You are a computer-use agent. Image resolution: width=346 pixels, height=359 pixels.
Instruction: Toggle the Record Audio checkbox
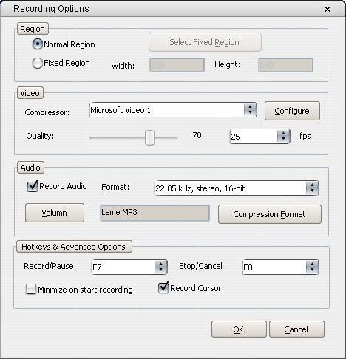(x=33, y=186)
